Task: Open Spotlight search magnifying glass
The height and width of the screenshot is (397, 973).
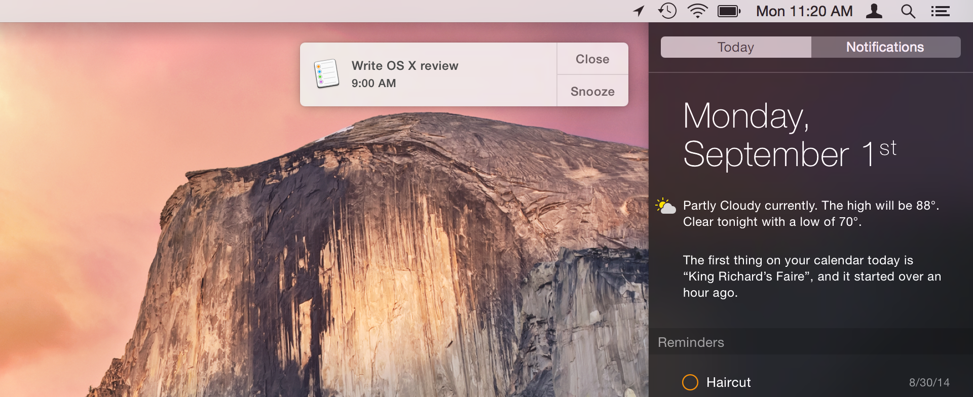Action: pyautogui.click(x=908, y=11)
